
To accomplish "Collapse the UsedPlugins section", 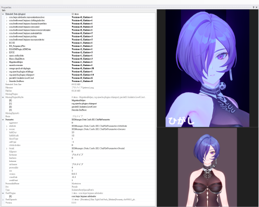I will 3,193.
